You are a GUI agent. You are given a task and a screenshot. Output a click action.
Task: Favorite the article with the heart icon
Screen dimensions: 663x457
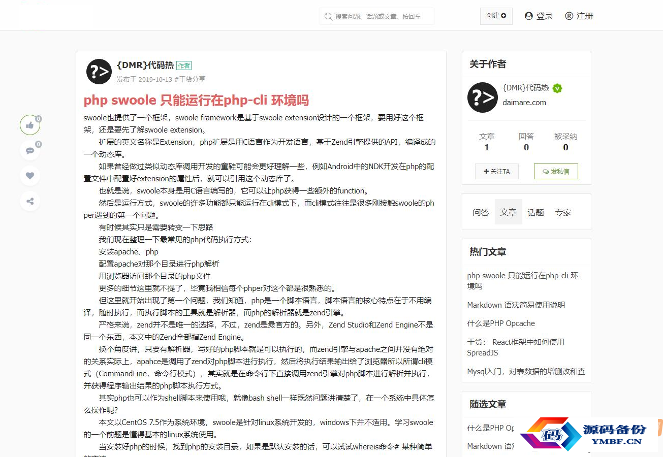pyautogui.click(x=30, y=176)
